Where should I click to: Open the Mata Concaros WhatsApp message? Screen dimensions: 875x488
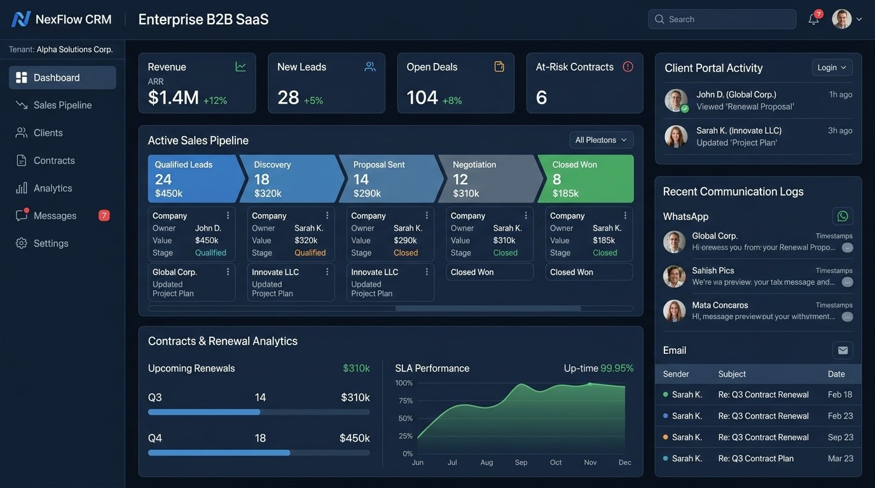758,311
